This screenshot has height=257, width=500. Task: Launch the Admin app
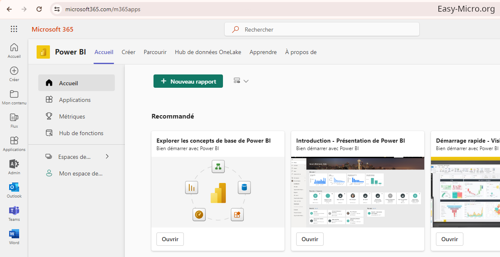14,167
